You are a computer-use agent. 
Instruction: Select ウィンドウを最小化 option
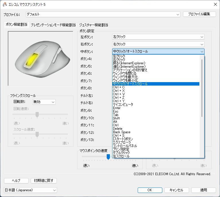click(x=156, y=80)
